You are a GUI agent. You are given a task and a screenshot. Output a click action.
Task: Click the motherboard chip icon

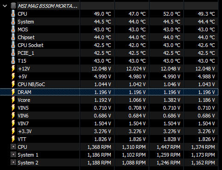[x=13, y=6]
